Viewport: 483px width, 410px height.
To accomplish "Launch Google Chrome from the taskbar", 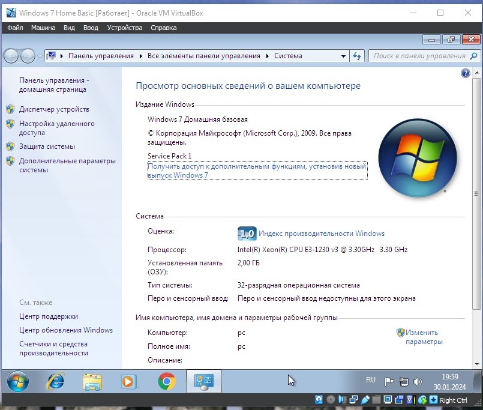I will pos(167,382).
